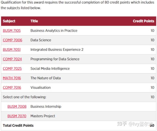Screen dimensions: 157x131
Task: Open the COMP 7024 subject link
Action: tap(12, 59)
